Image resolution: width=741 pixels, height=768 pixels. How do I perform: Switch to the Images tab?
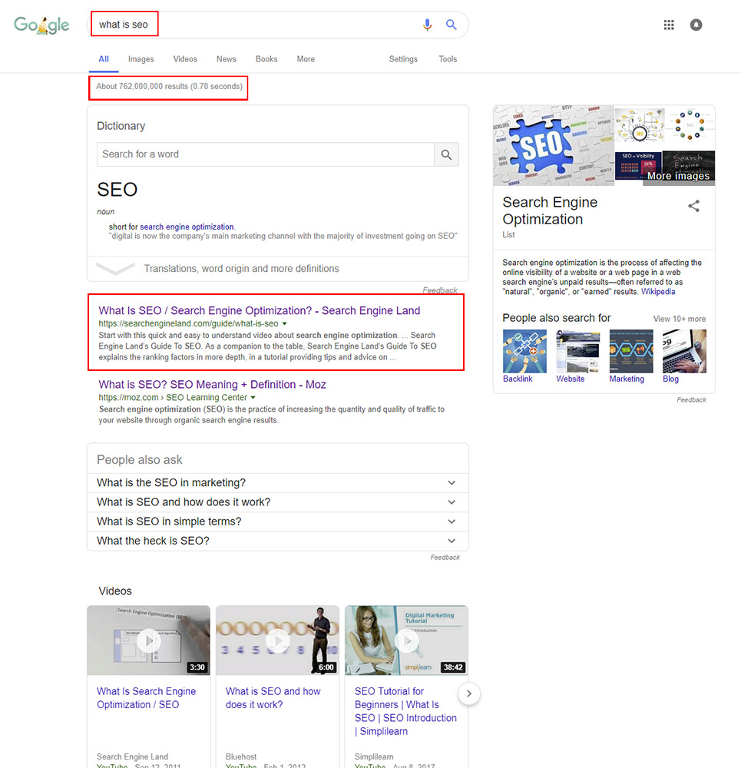point(141,59)
